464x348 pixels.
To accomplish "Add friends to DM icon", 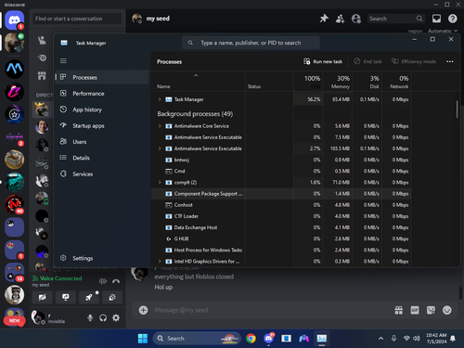I will point(340,19).
